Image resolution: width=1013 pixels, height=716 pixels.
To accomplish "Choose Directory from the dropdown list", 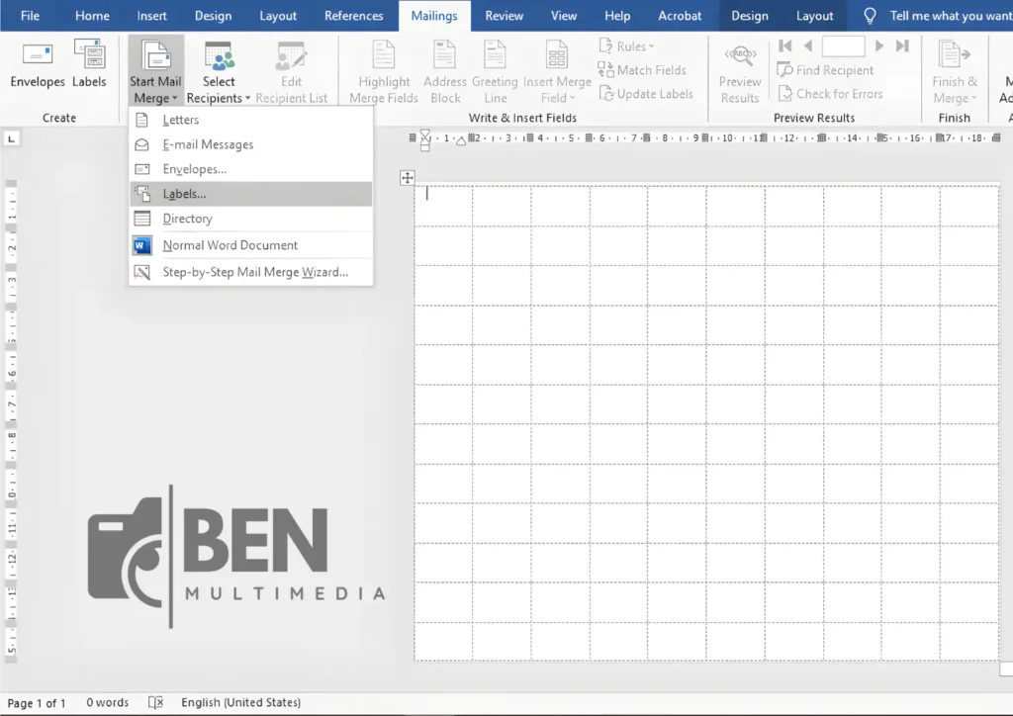I will (x=187, y=219).
